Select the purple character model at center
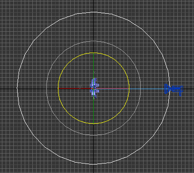This screenshot has height=173, width=194. (95, 88)
